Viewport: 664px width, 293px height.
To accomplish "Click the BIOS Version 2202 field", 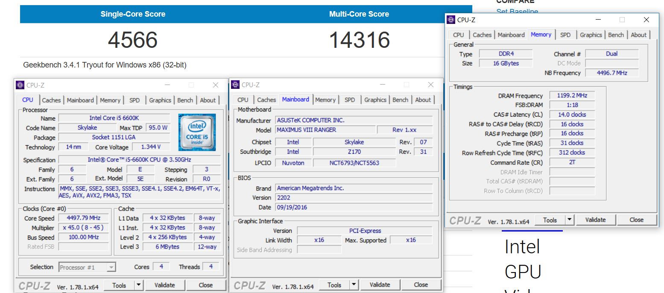I will (x=354, y=198).
